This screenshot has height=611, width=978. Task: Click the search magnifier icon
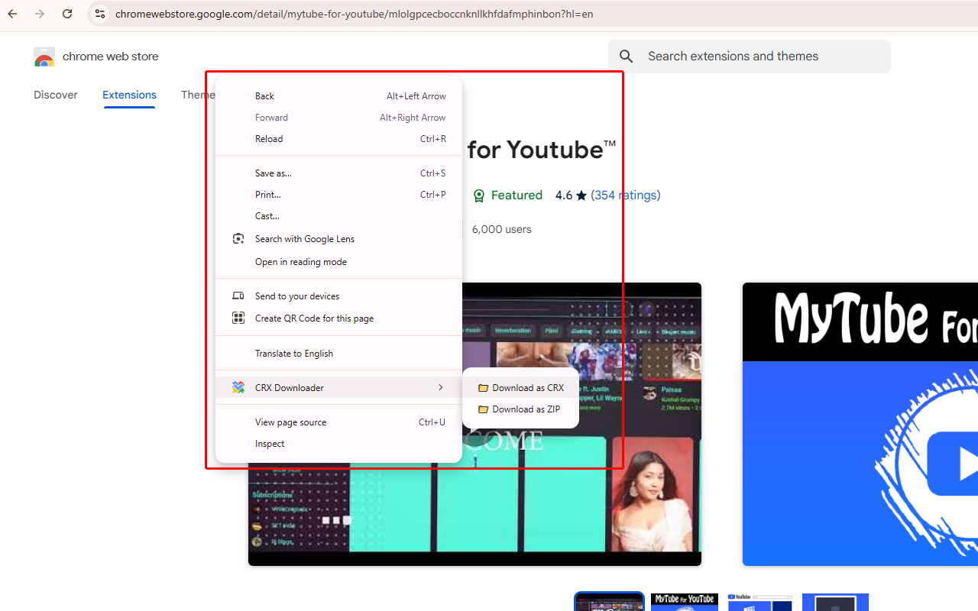(x=627, y=57)
